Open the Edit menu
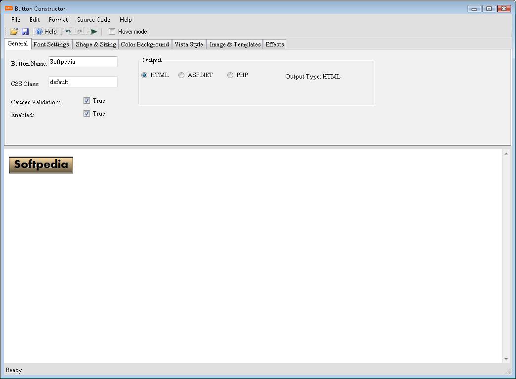Screen dimensions: 516x379 tap(35, 20)
